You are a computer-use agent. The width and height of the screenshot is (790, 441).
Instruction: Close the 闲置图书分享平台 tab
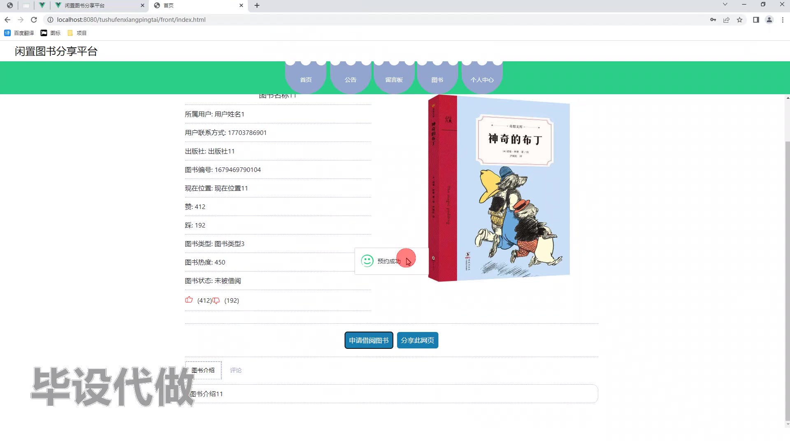click(x=142, y=5)
